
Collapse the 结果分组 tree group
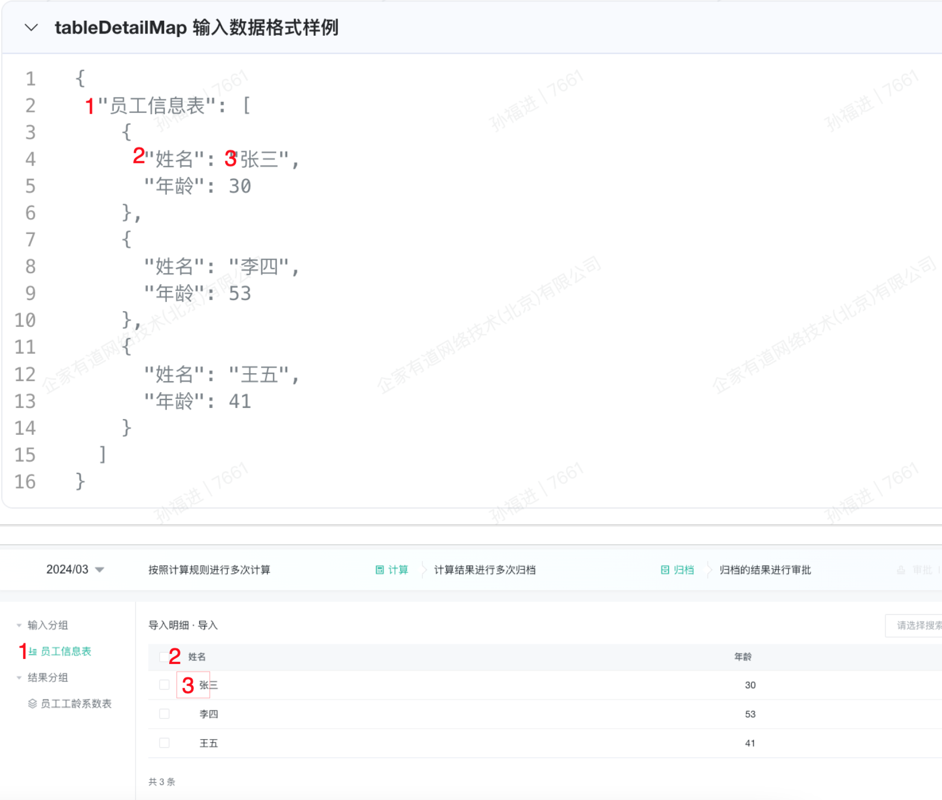pyautogui.click(x=19, y=677)
